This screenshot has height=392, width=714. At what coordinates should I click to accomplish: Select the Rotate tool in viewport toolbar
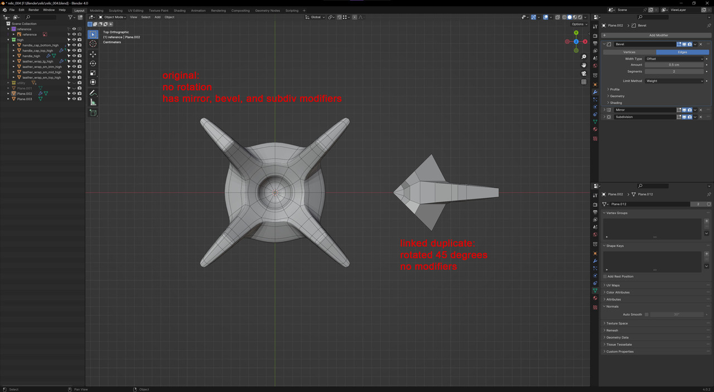(x=93, y=63)
